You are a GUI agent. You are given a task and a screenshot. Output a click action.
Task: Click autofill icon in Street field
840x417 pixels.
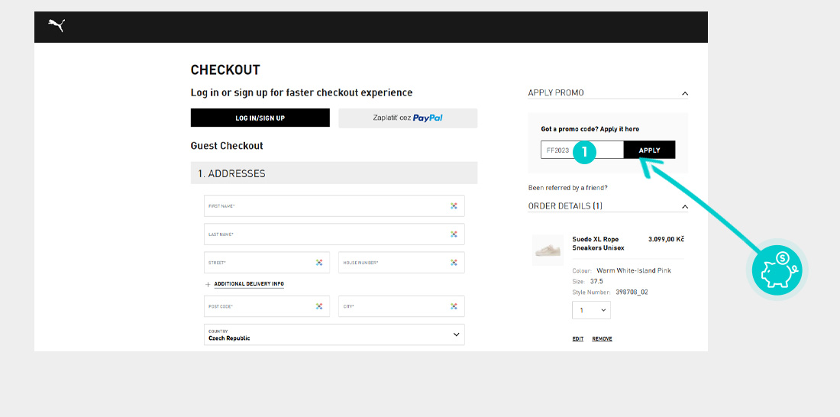(x=319, y=263)
